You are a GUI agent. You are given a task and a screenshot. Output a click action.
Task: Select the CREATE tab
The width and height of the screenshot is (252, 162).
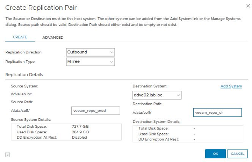pyautogui.click(x=20, y=37)
